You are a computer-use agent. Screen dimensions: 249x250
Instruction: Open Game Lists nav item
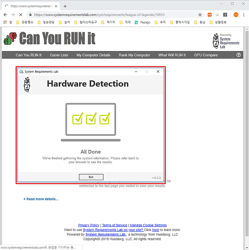coord(59,55)
